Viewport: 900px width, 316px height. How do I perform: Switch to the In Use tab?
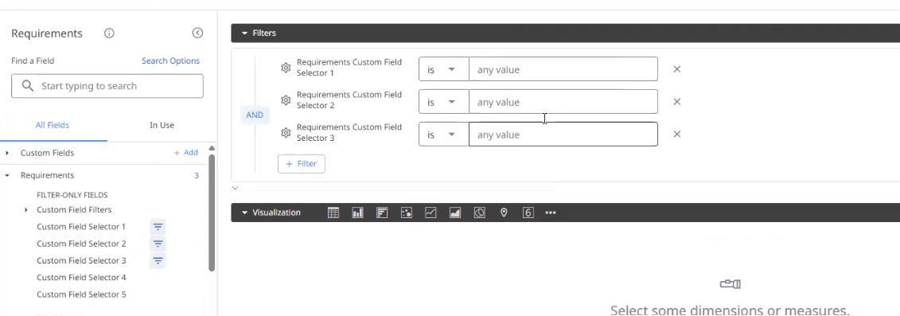[x=162, y=125]
